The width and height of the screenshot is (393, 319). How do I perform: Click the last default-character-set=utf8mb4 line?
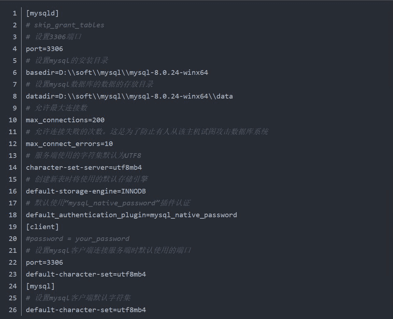pos(86,310)
